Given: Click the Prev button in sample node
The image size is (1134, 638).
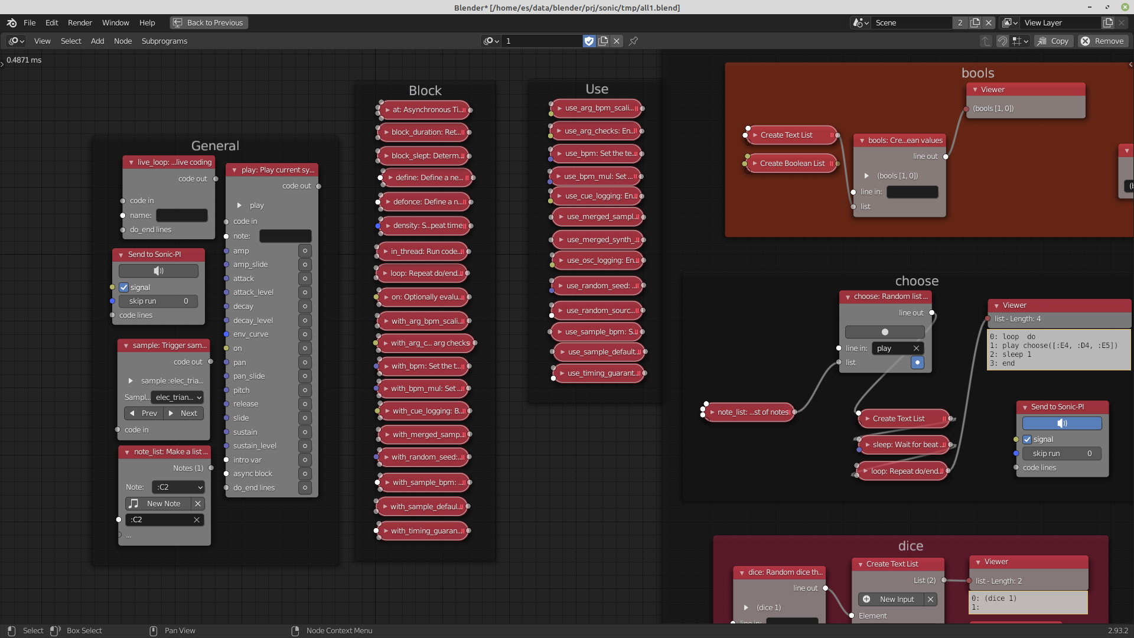Looking at the screenshot, I should pos(144,413).
